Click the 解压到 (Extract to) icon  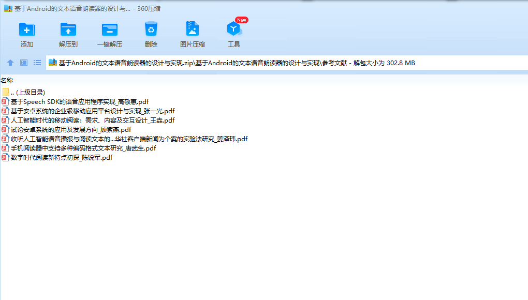coord(68,29)
